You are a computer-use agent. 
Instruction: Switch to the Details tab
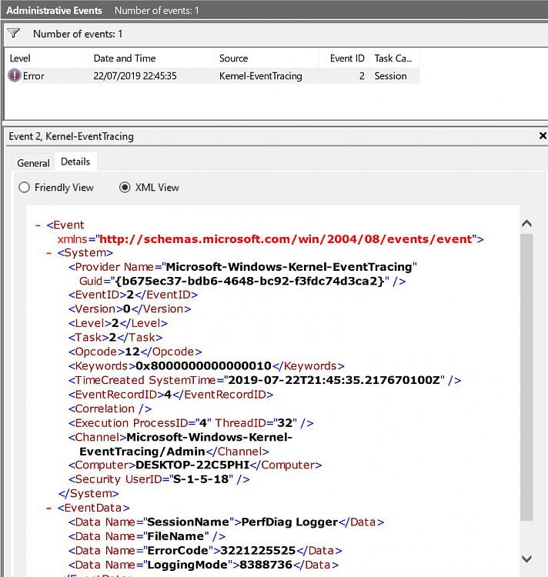click(x=75, y=162)
